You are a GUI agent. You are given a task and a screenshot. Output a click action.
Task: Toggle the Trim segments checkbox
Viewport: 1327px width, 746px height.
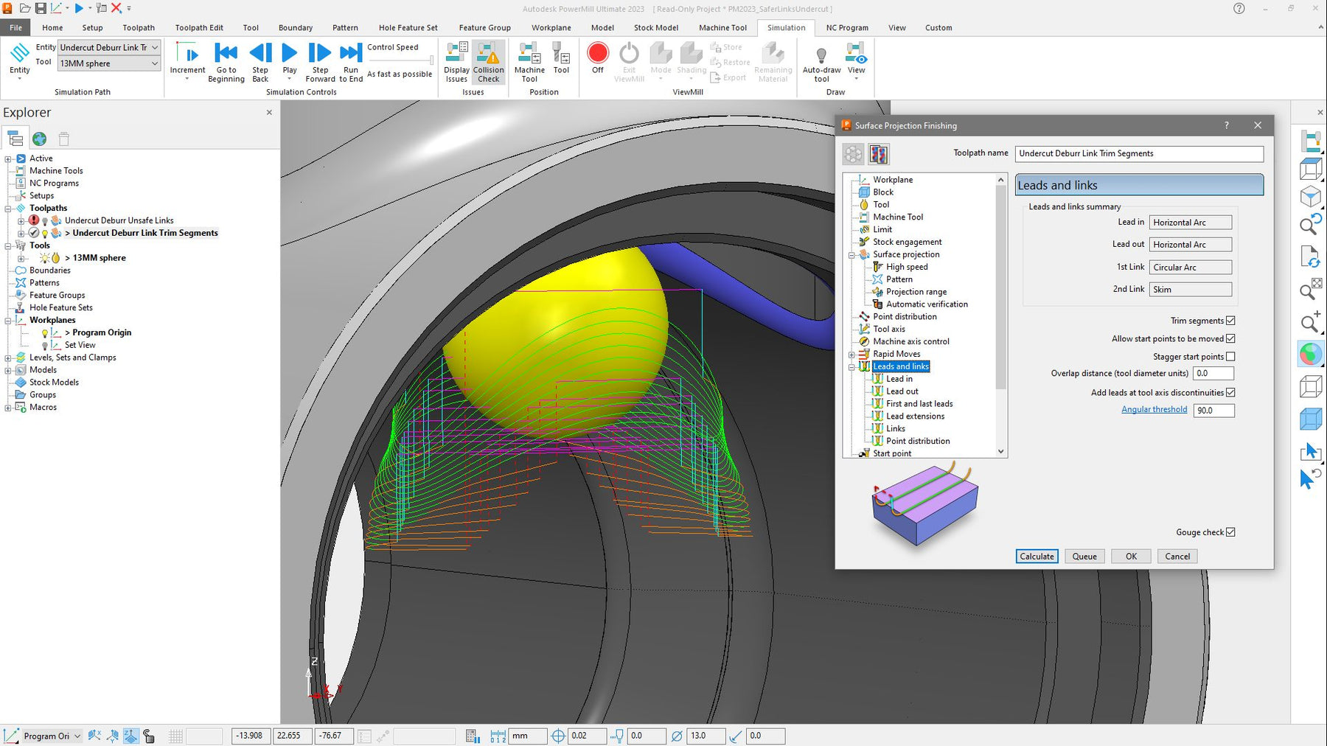(1230, 321)
